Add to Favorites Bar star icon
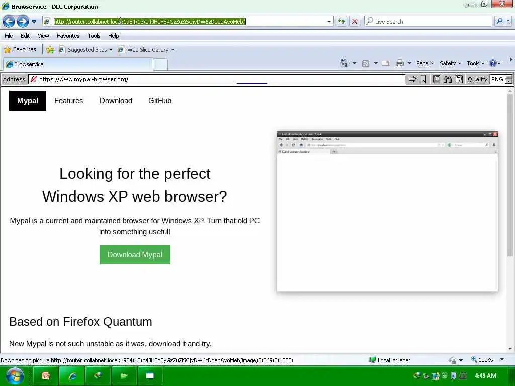This screenshot has width=515, height=386. pyautogui.click(x=50, y=50)
